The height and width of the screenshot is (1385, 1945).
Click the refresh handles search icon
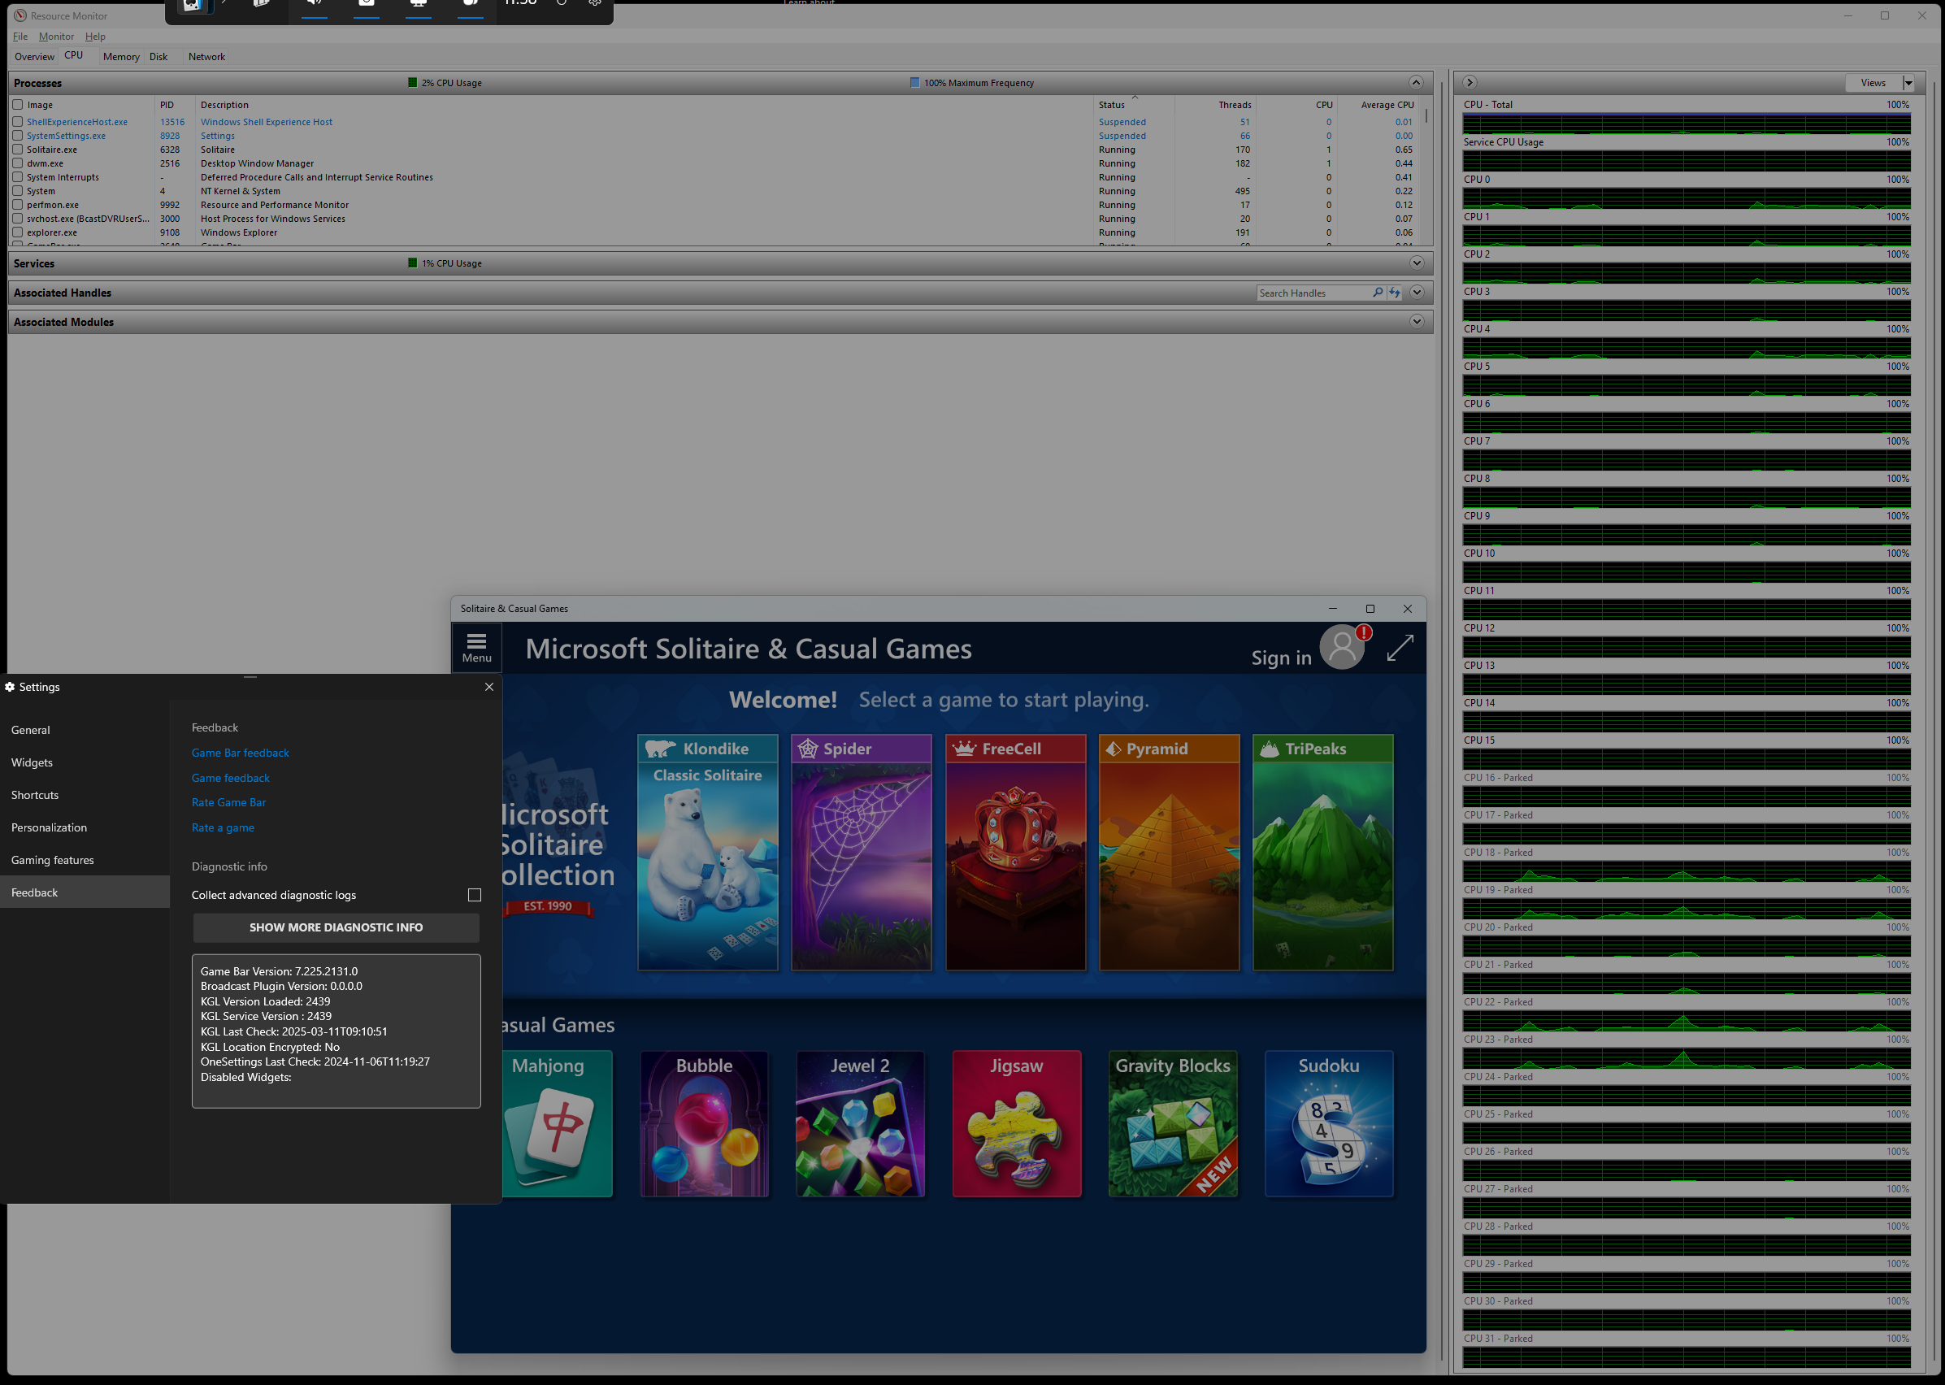[1394, 293]
